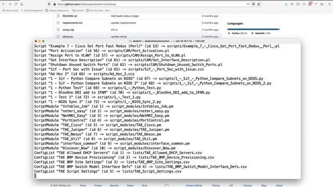This screenshot has height=187, width=333.
Task: Open the Pricing footer link
Action: tap(216, 185)
